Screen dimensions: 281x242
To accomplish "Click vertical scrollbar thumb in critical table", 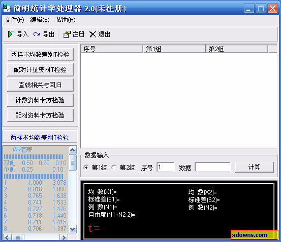I will 72,163.
